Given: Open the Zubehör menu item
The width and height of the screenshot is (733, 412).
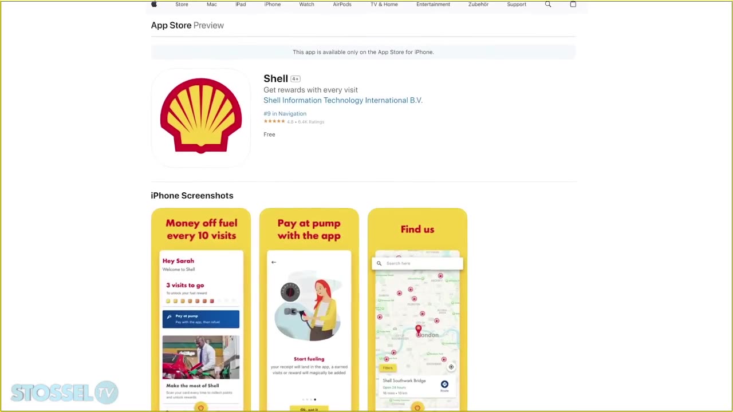Looking at the screenshot, I should coord(478,4).
